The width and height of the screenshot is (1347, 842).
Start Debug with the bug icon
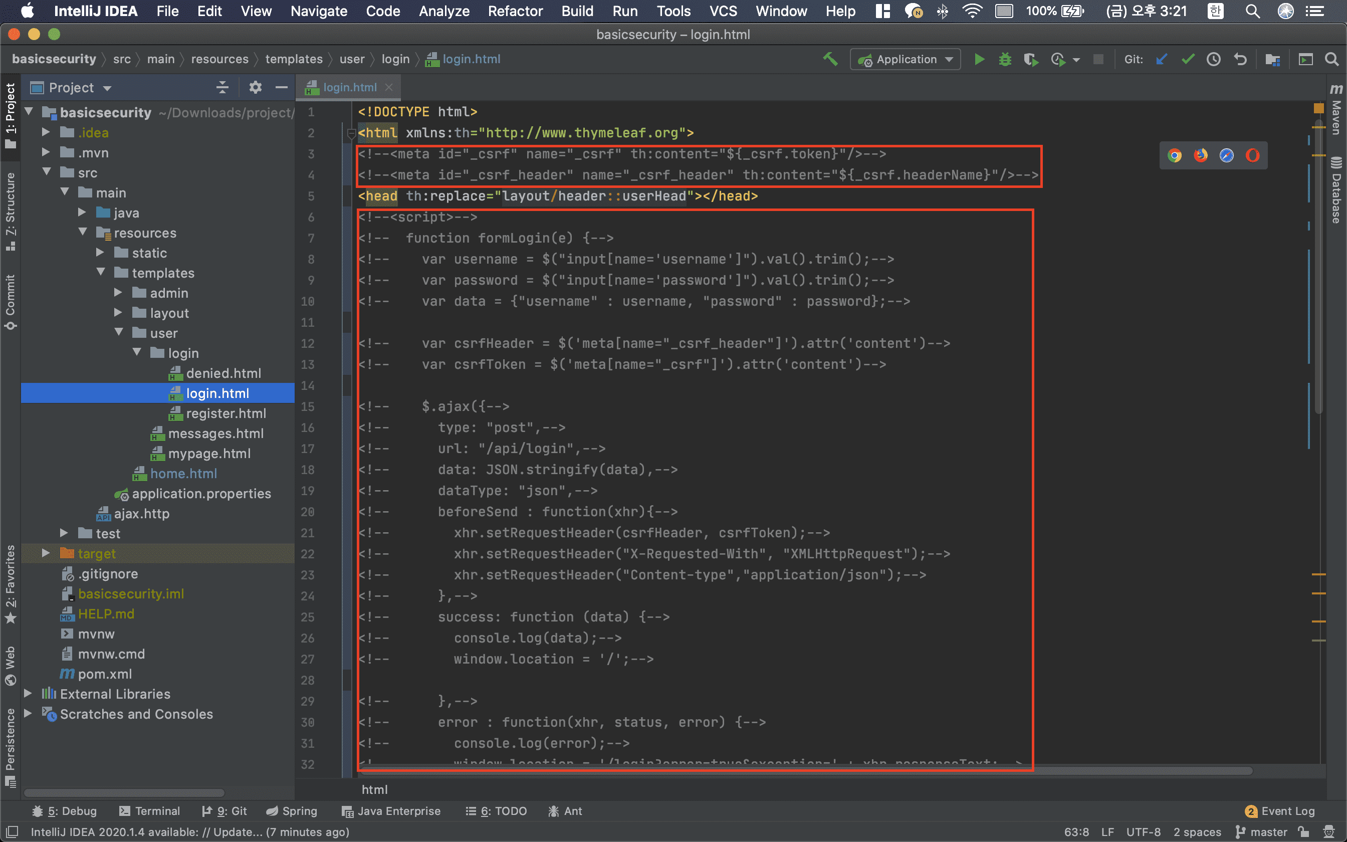(1005, 60)
